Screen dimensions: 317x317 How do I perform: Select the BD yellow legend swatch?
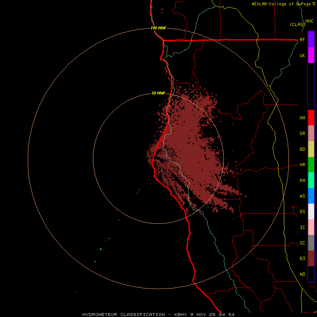311,149
